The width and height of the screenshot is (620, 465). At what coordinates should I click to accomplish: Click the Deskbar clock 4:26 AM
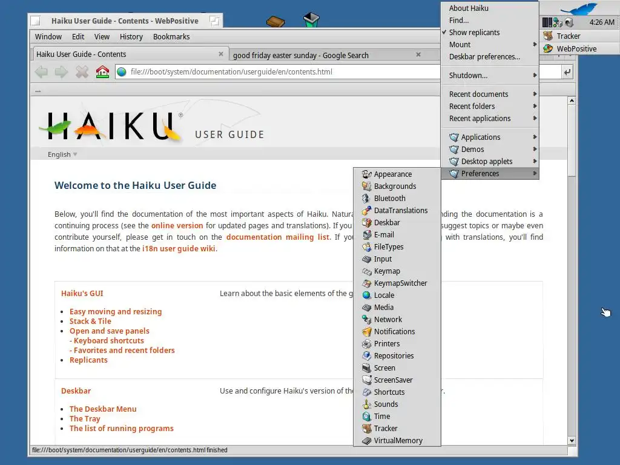tap(602, 22)
